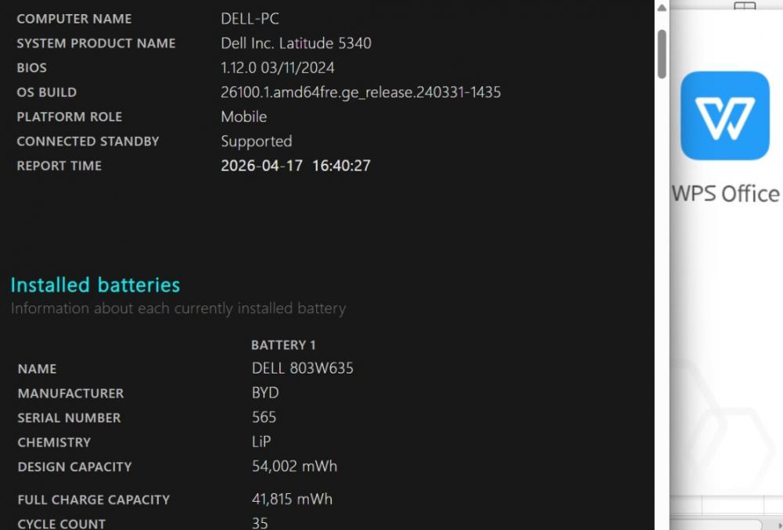Click the WPS Office label text
This screenshot has width=783, height=530.
coord(726,193)
